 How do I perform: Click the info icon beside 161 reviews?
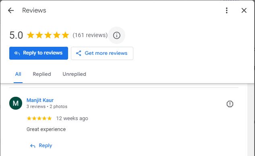tap(116, 35)
